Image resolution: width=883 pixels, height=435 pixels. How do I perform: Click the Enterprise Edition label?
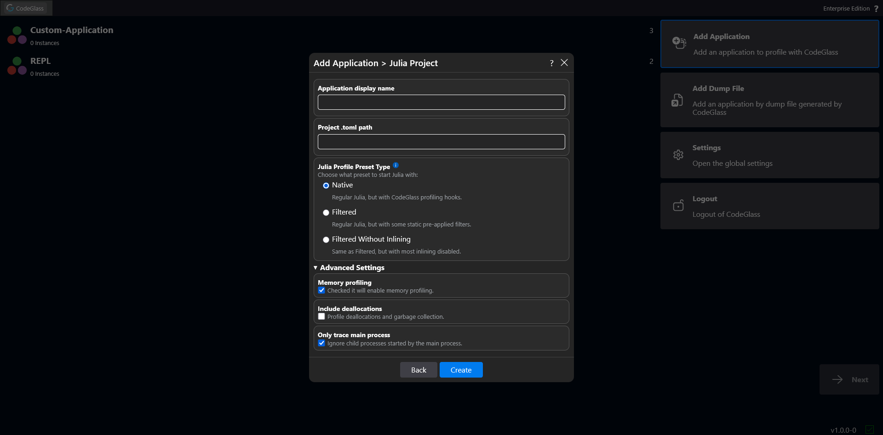pos(846,9)
